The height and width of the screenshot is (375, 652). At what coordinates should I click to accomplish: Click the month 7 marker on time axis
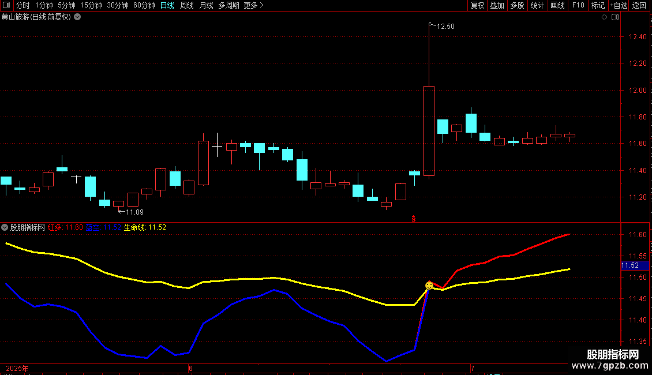pos(473,369)
